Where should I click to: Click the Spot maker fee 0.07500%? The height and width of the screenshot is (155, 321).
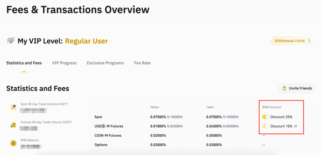click(x=158, y=117)
